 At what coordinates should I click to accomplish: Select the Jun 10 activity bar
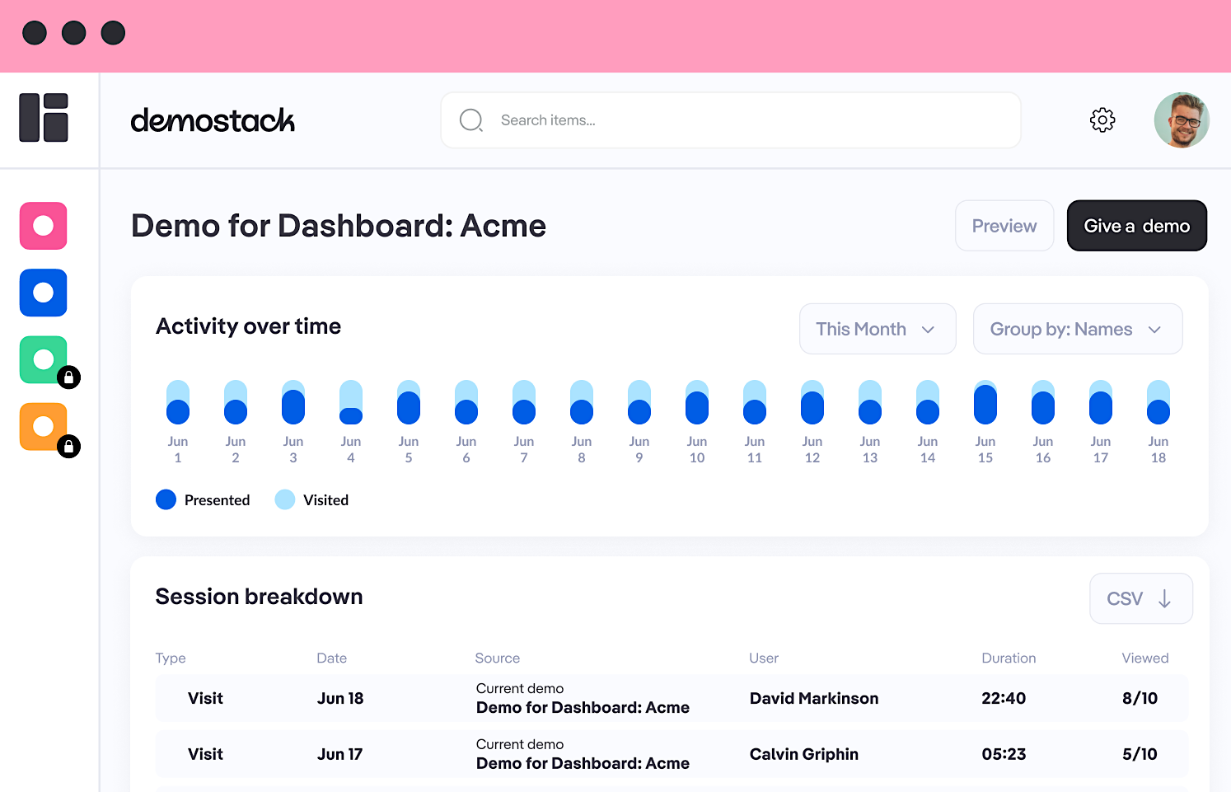[697, 402]
